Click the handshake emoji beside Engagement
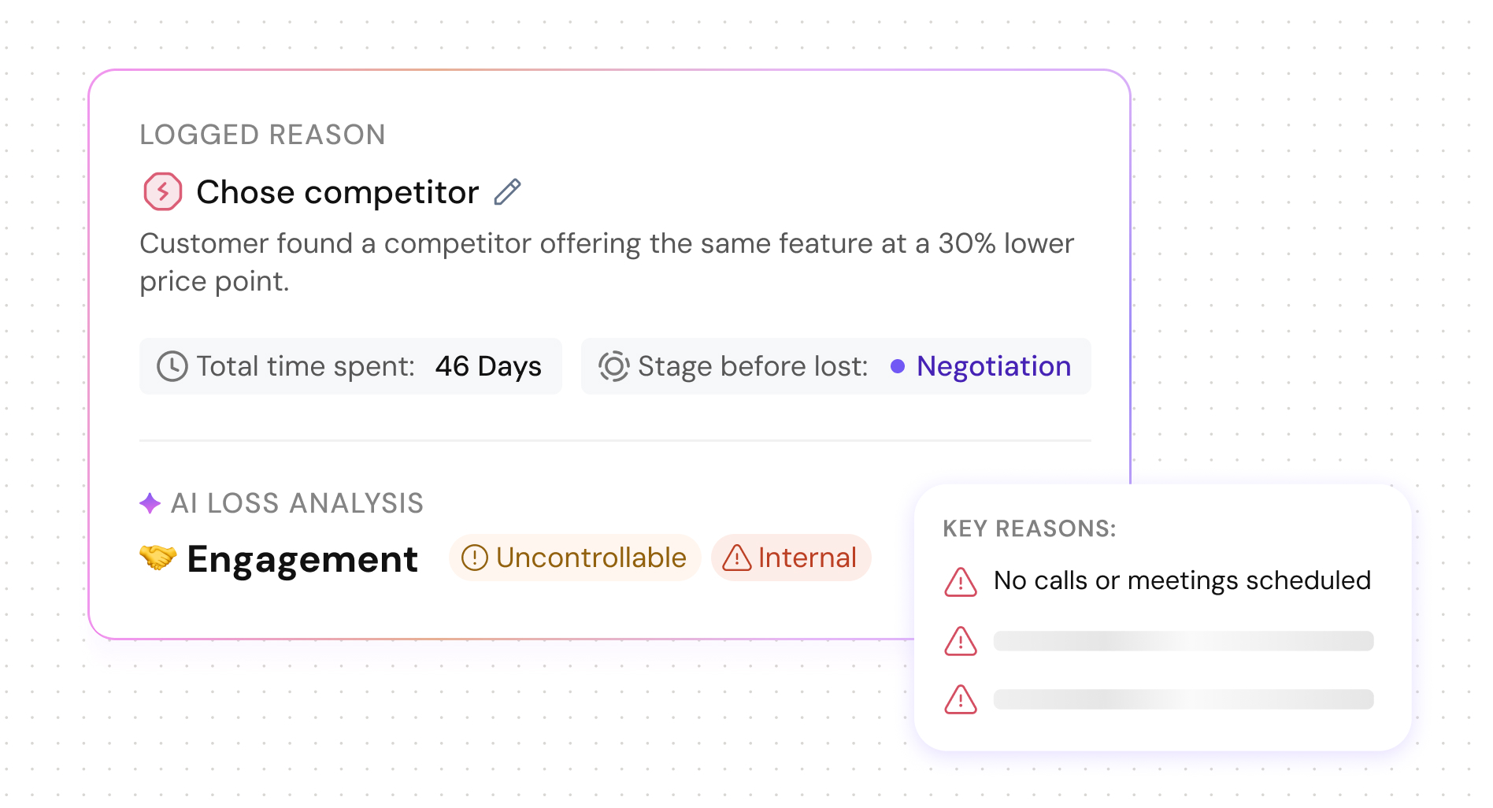1493x808 pixels. (x=158, y=558)
